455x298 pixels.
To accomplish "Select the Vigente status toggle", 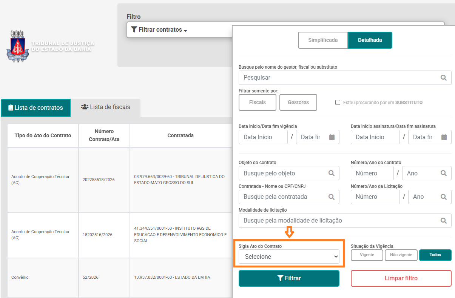I will coord(367,255).
